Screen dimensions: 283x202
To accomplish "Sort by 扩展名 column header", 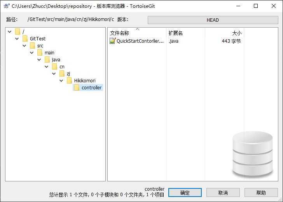I will tap(185, 33).
